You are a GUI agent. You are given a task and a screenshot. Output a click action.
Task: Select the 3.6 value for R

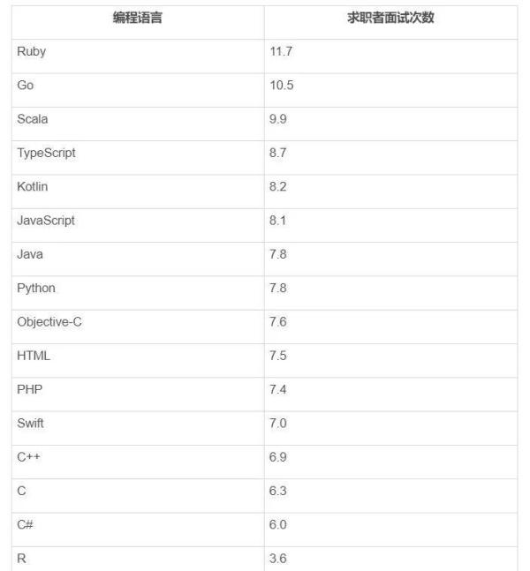pyautogui.click(x=278, y=558)
